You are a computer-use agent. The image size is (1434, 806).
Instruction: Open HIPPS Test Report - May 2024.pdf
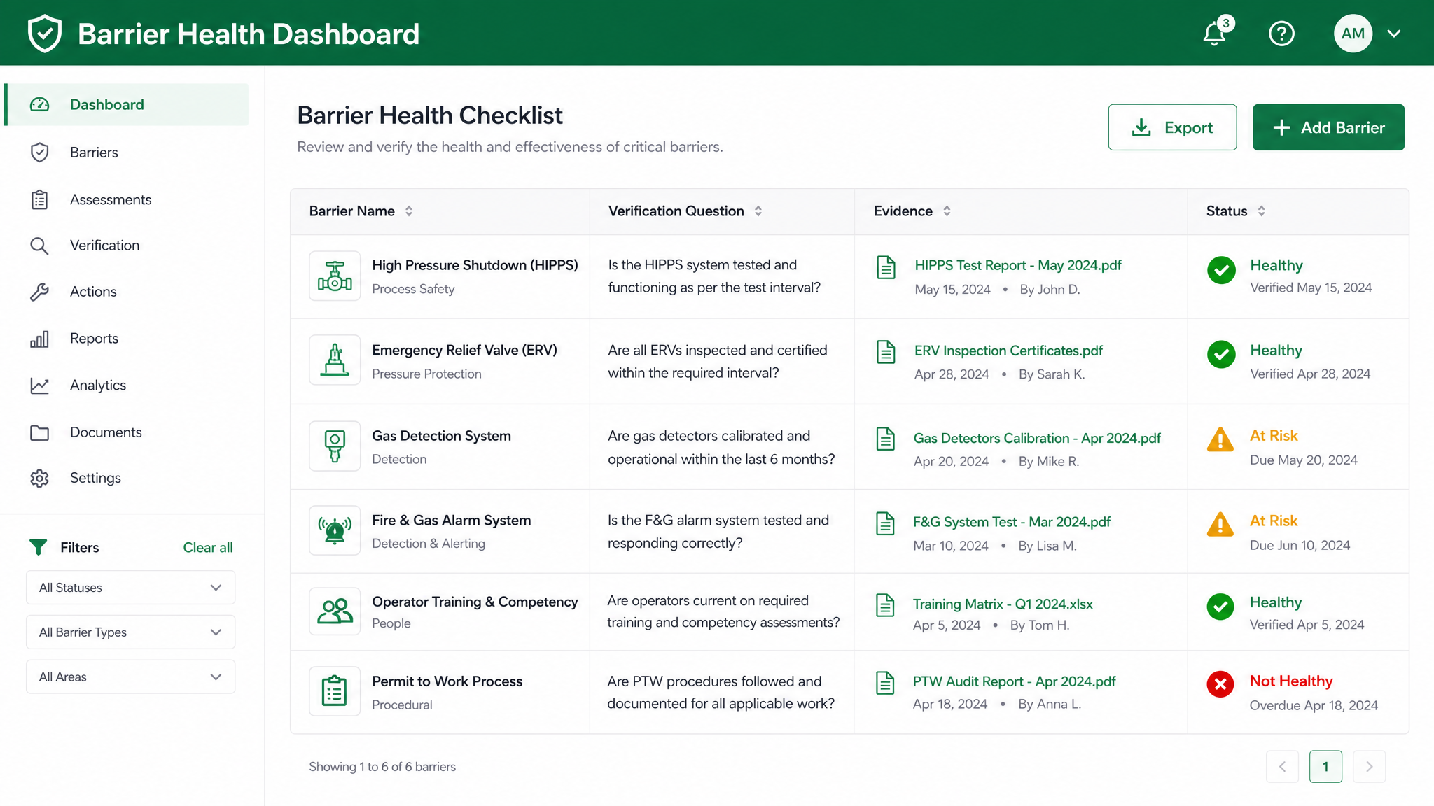[x=1018, y=265]
